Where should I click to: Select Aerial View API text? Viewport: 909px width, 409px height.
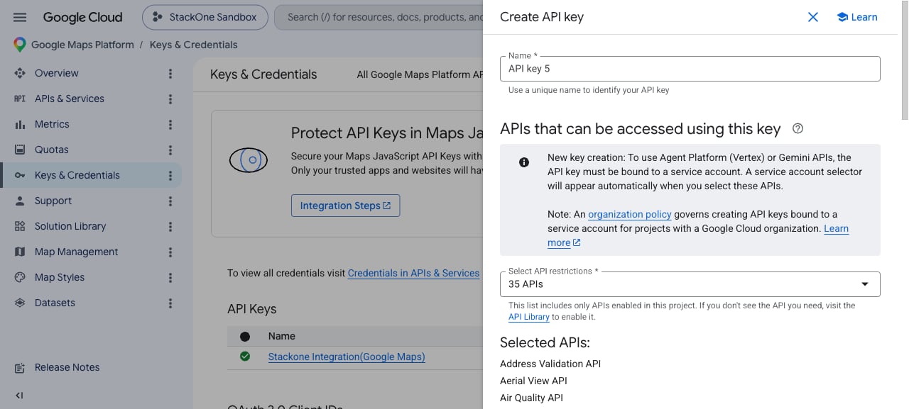coord(533,381)
